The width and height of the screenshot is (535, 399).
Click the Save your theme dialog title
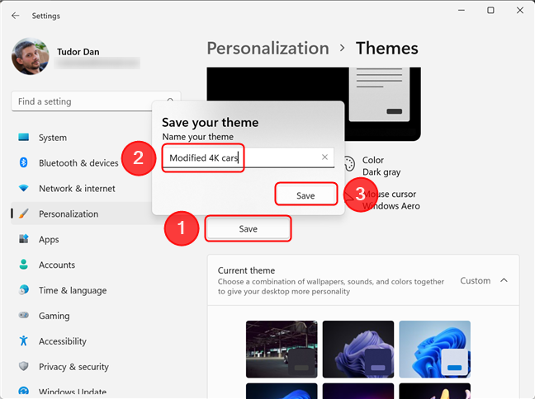point(211,122)
